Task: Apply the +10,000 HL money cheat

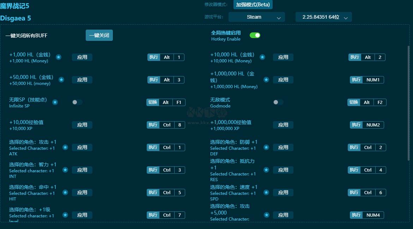Action: tap(283, 57)
